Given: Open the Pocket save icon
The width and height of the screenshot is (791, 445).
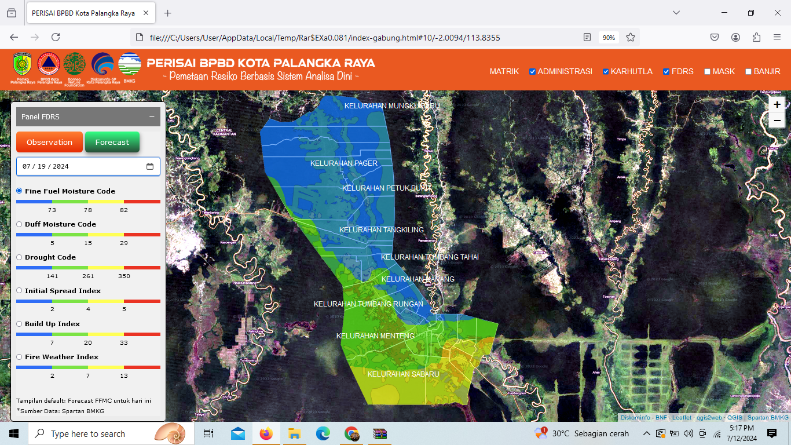Looking at the screenshot, I should [x=715, y=37].
